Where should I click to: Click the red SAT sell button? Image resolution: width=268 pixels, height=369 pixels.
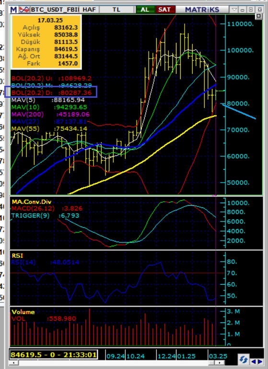click(164, 10)
